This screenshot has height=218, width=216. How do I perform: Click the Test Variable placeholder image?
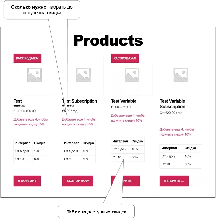(x=132, y=75)
